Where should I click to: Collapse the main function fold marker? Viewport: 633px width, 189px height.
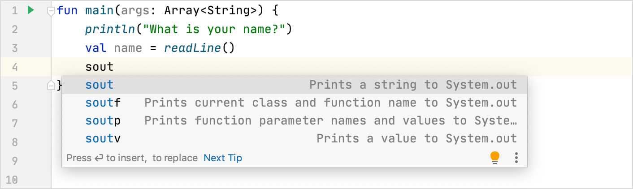tap(51, 11)
